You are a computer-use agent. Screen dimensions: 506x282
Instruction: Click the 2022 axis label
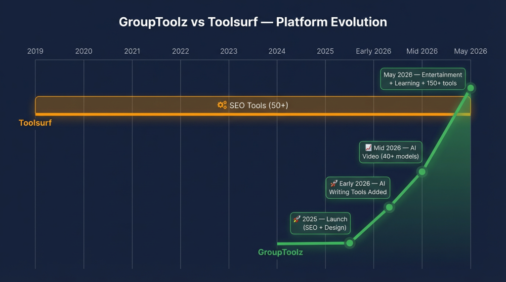[x=180, y=51]
